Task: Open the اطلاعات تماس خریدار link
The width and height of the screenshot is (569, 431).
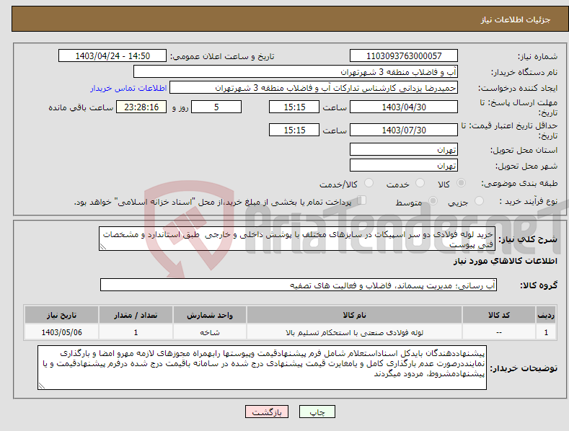Action: tap(128, 88)
